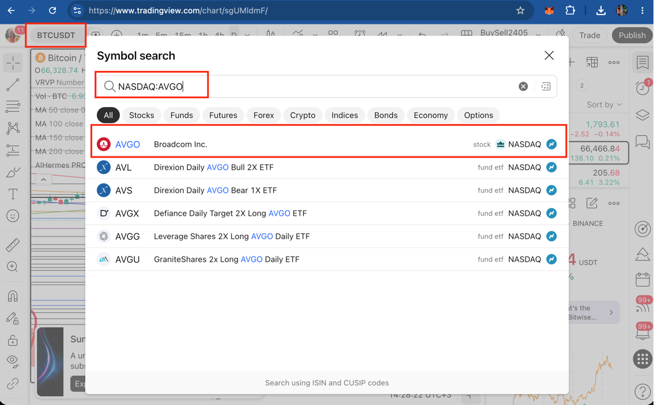Close the Symbol search dialog
Screen dimensions: 654x405
coord(549,55)
